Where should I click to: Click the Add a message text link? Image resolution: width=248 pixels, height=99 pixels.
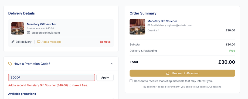tap(51, 42)
